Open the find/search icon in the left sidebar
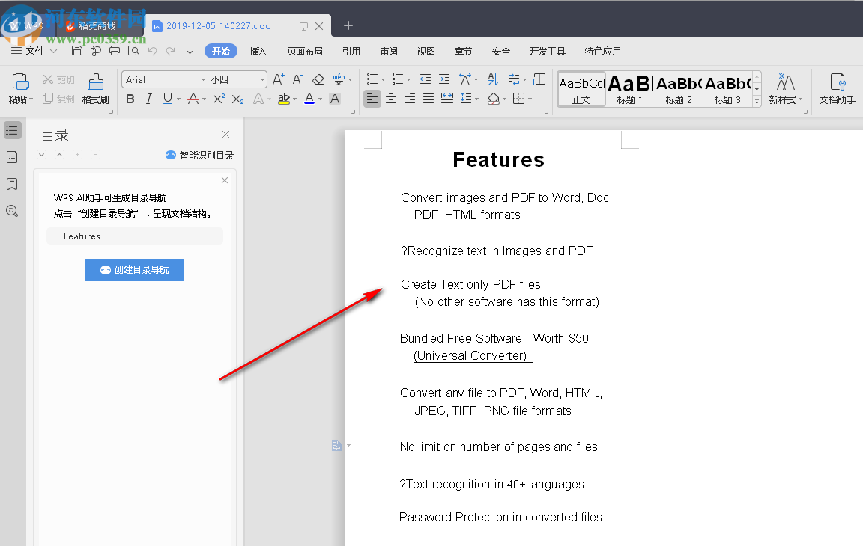 click(x=11, y=211)
